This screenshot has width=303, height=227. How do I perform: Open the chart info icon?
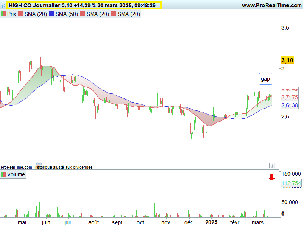click(x=272, y=165)
